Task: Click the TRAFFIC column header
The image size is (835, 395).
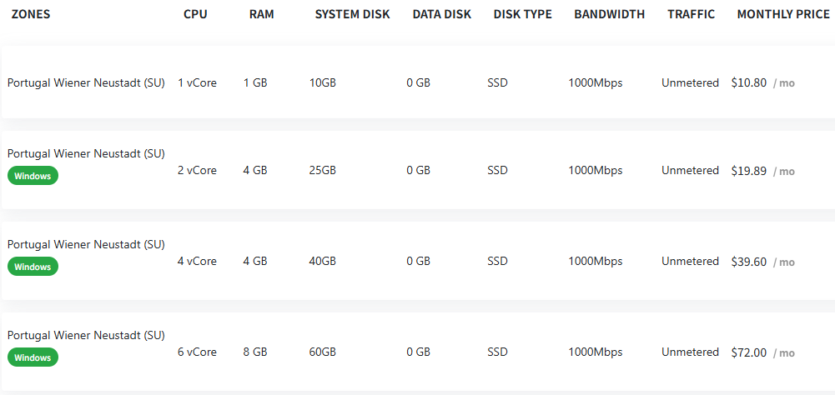Action: point(692,14)
